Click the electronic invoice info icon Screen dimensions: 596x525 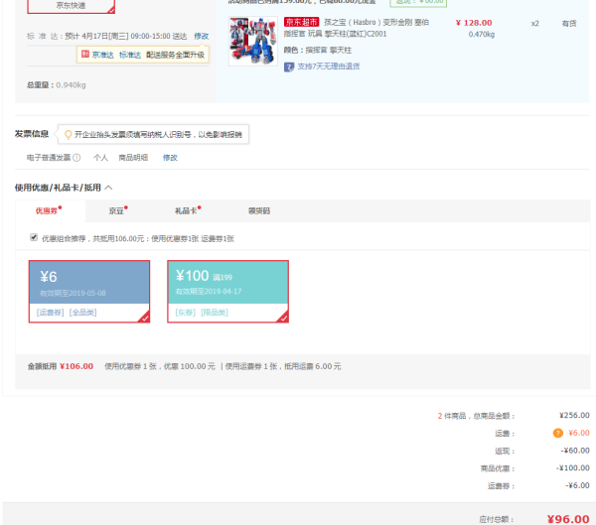(76, 158)
